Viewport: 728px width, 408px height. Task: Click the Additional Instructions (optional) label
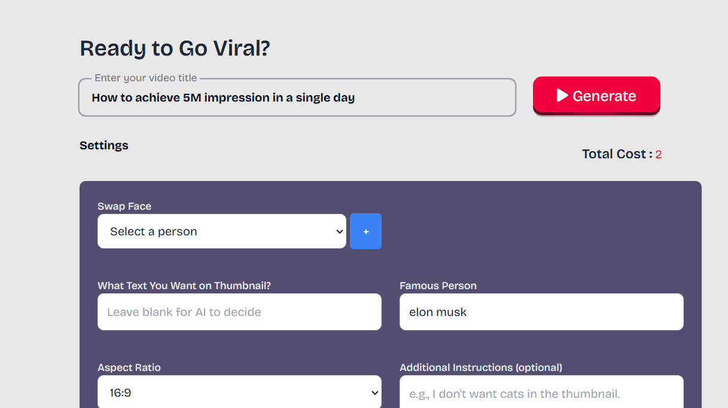[481, 367]
